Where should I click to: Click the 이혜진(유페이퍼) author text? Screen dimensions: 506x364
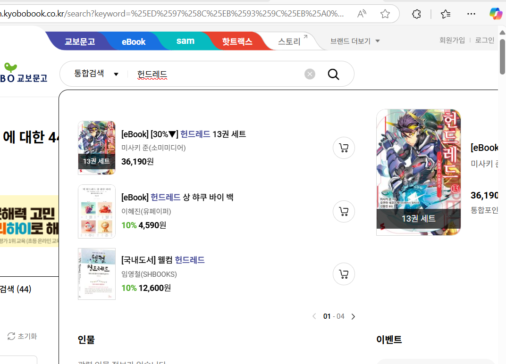tap(146, 211)
